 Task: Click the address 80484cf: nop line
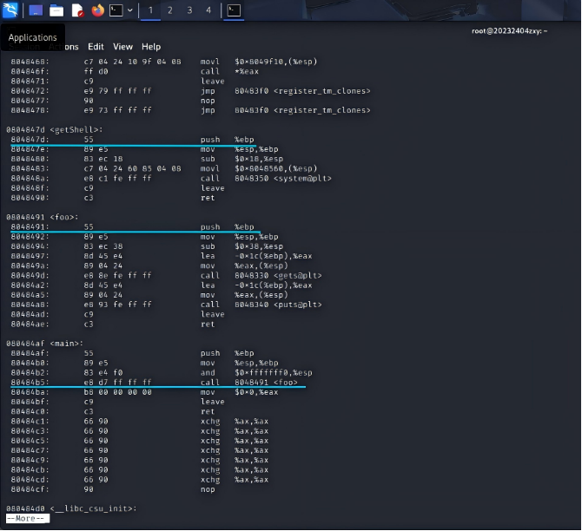coord(113,489)
